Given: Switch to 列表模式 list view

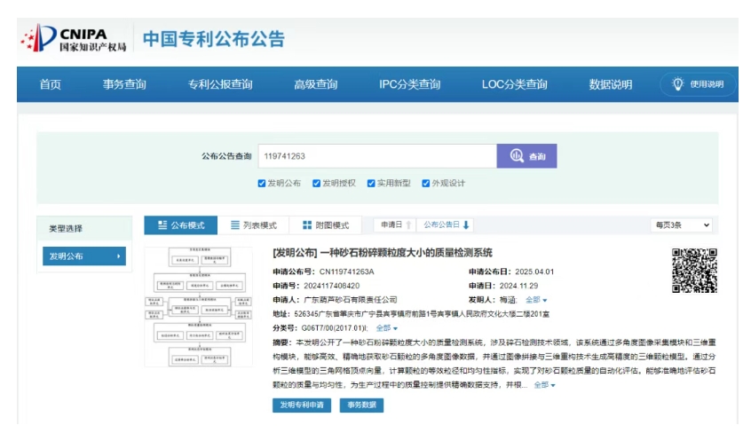Looking at the screenshot, I should click(254, 225).
